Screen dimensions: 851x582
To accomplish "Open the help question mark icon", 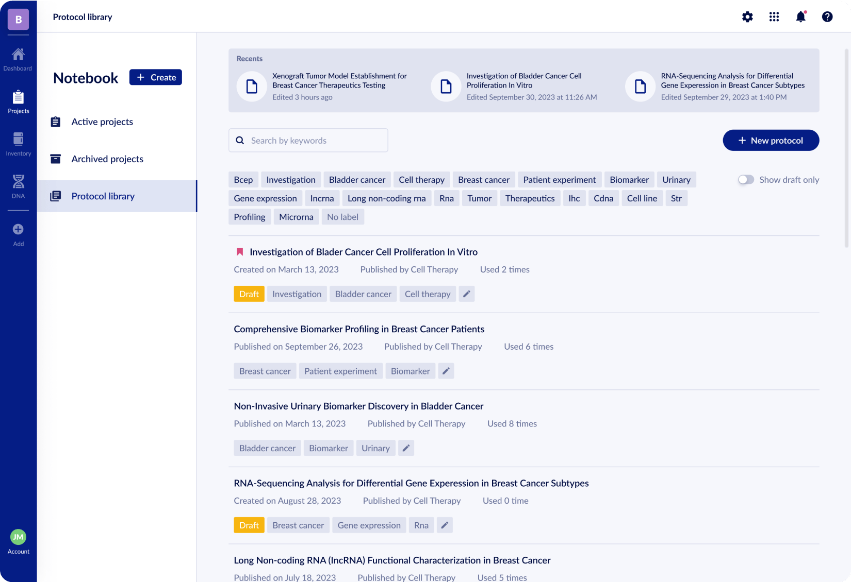I will coord(827,17).
